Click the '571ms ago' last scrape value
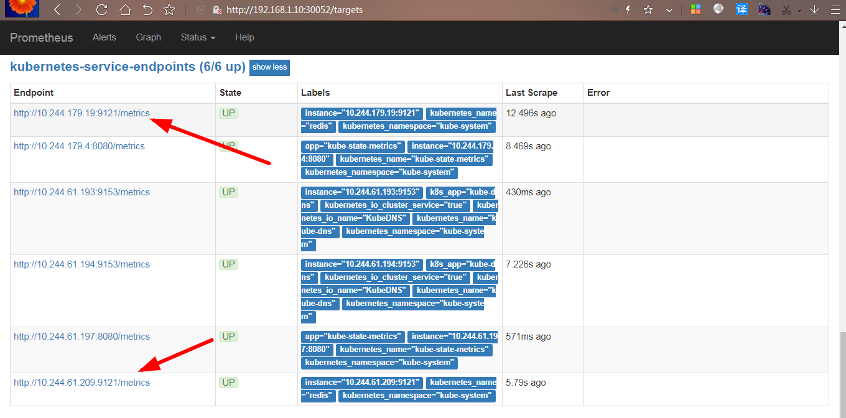846x418 pixels. pos(529,337)
